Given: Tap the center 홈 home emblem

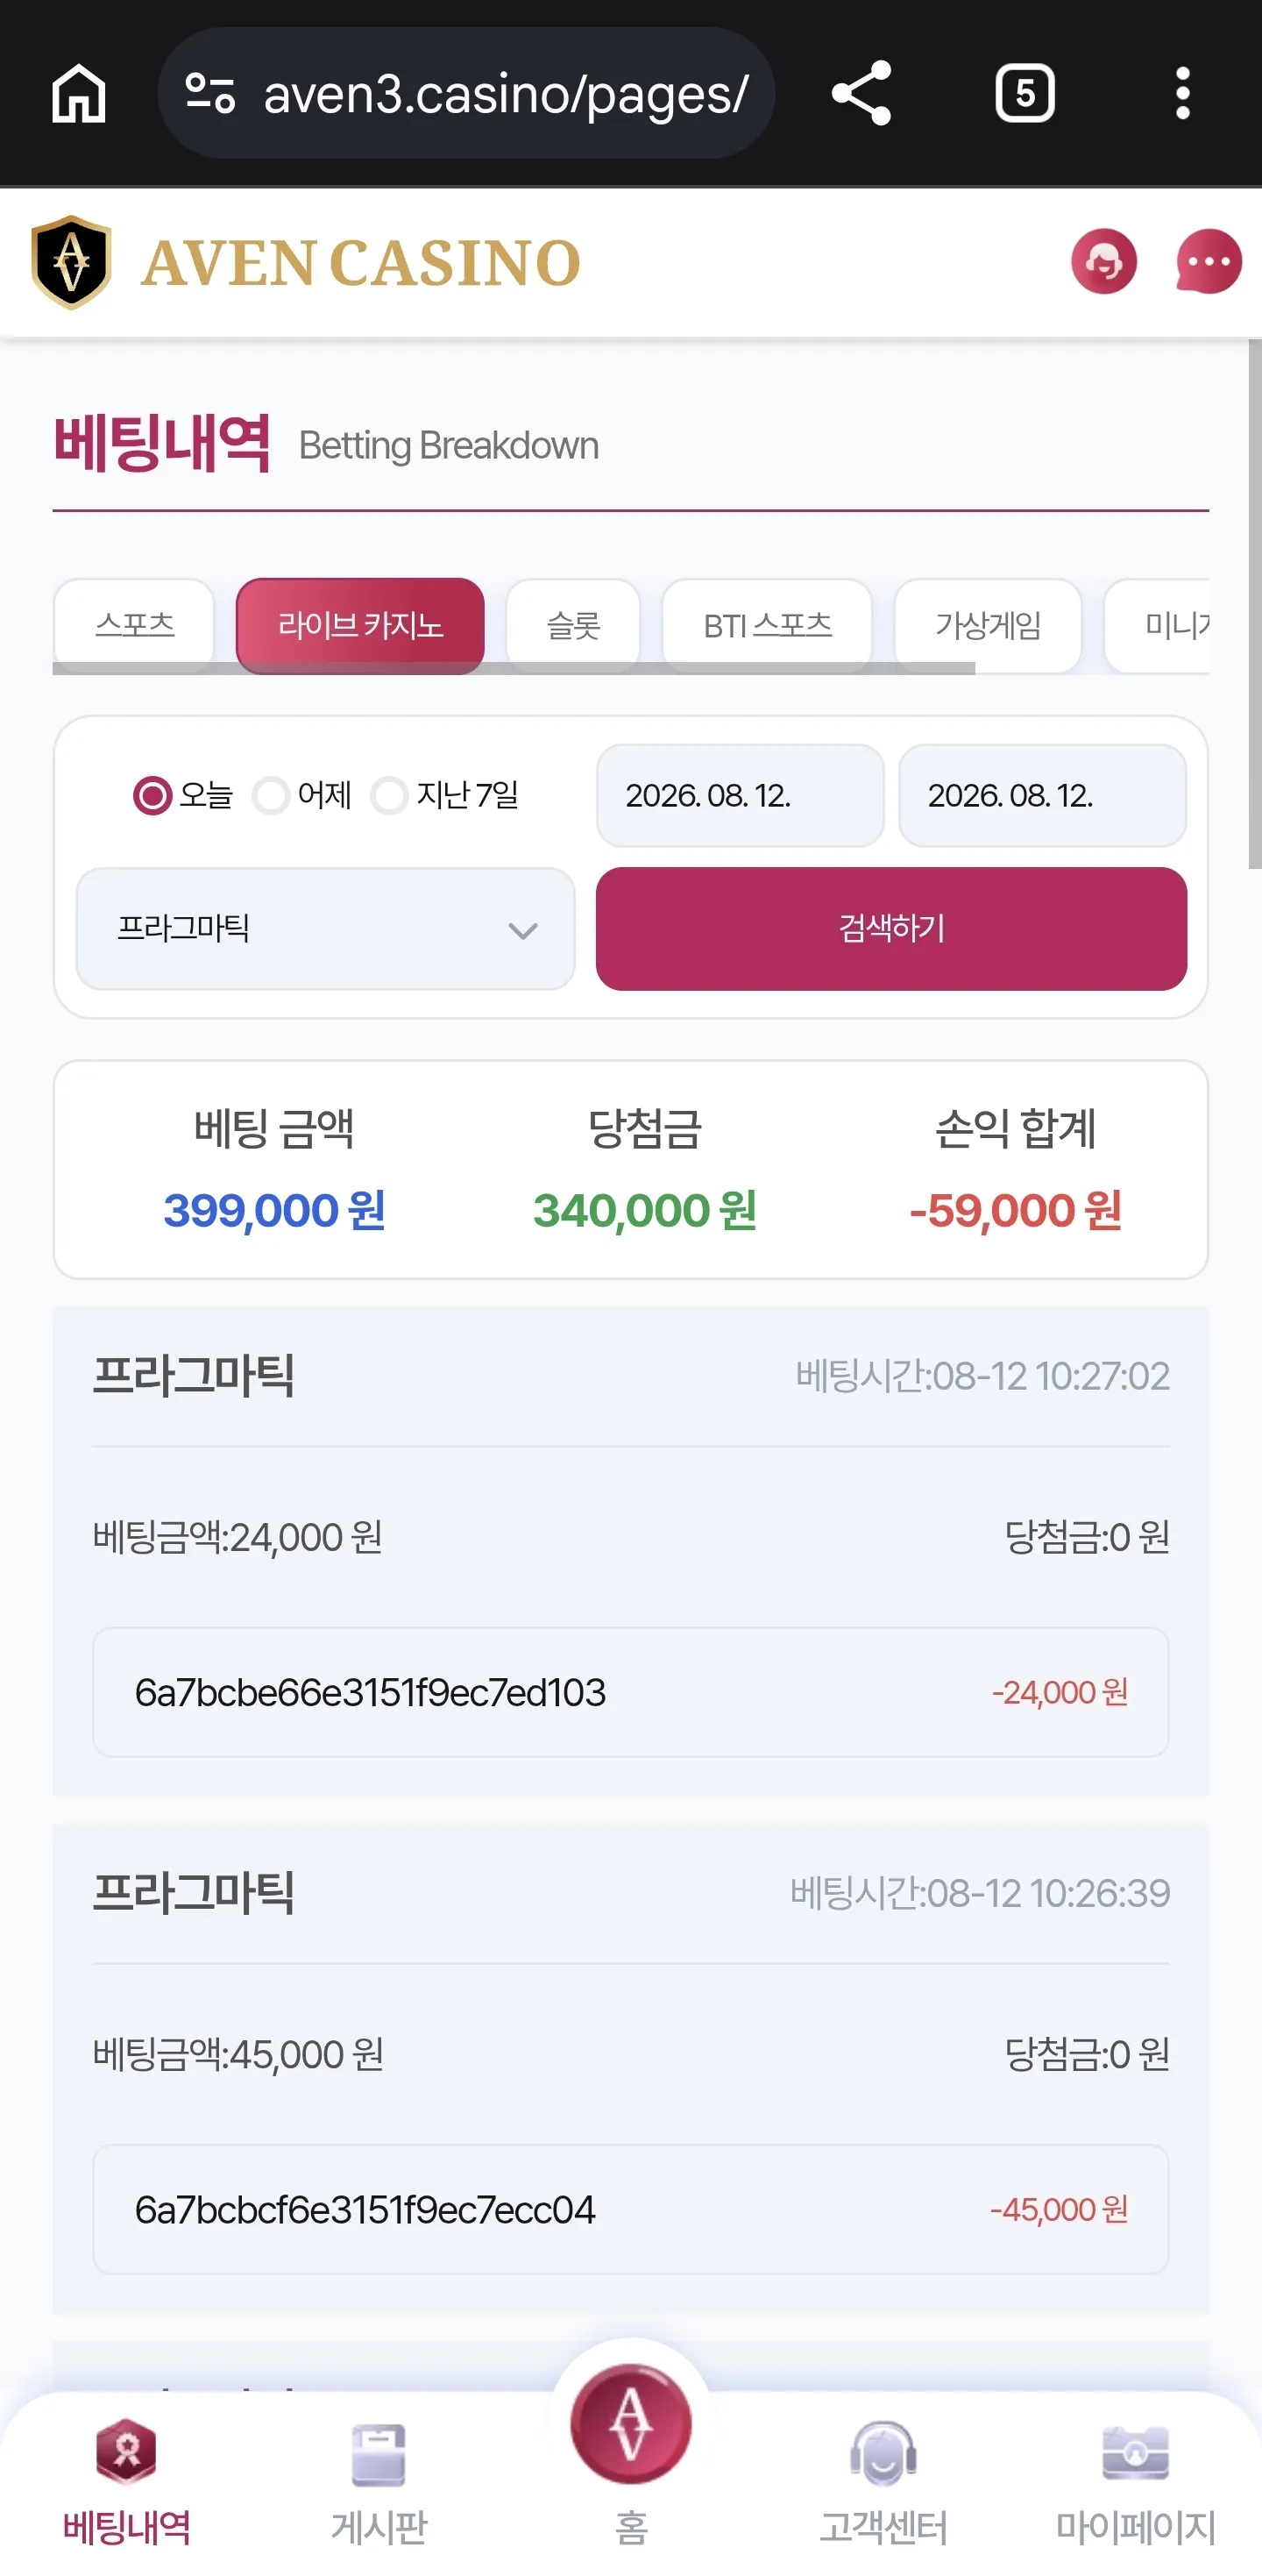Looking at the screenshot, I should 630,2423.
